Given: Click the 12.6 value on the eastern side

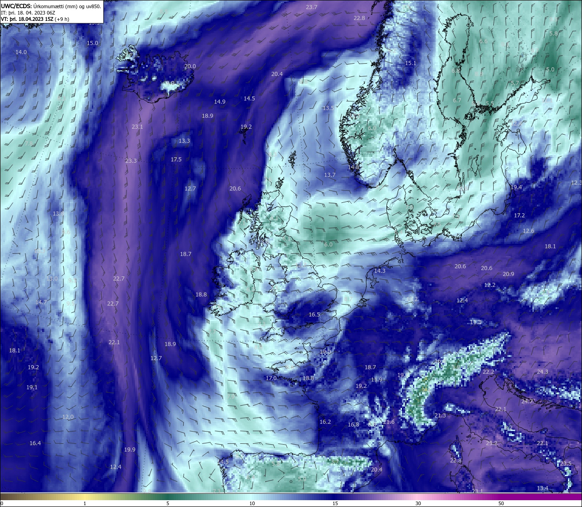Looking at the screenshot, I should 528,231.
